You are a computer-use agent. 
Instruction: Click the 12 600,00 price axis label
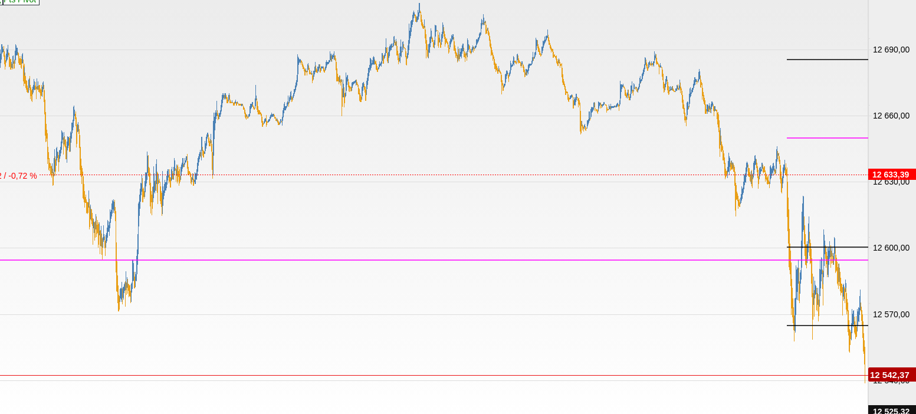891,248
